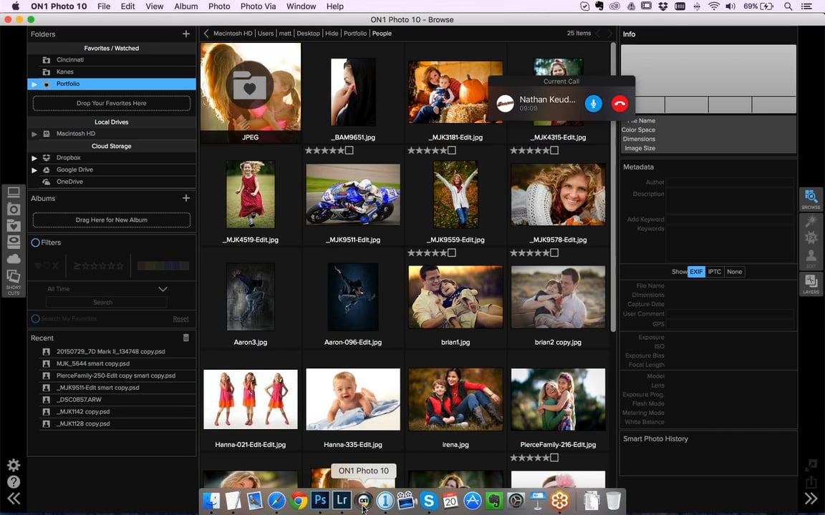This screenshot has height=515, width=825.
Task: Click the cloud shortcut icon in left strip
Action: 14,259
